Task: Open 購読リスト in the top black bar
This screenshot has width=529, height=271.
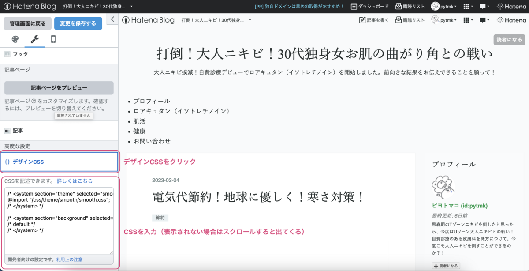Action: click(410, 7)
